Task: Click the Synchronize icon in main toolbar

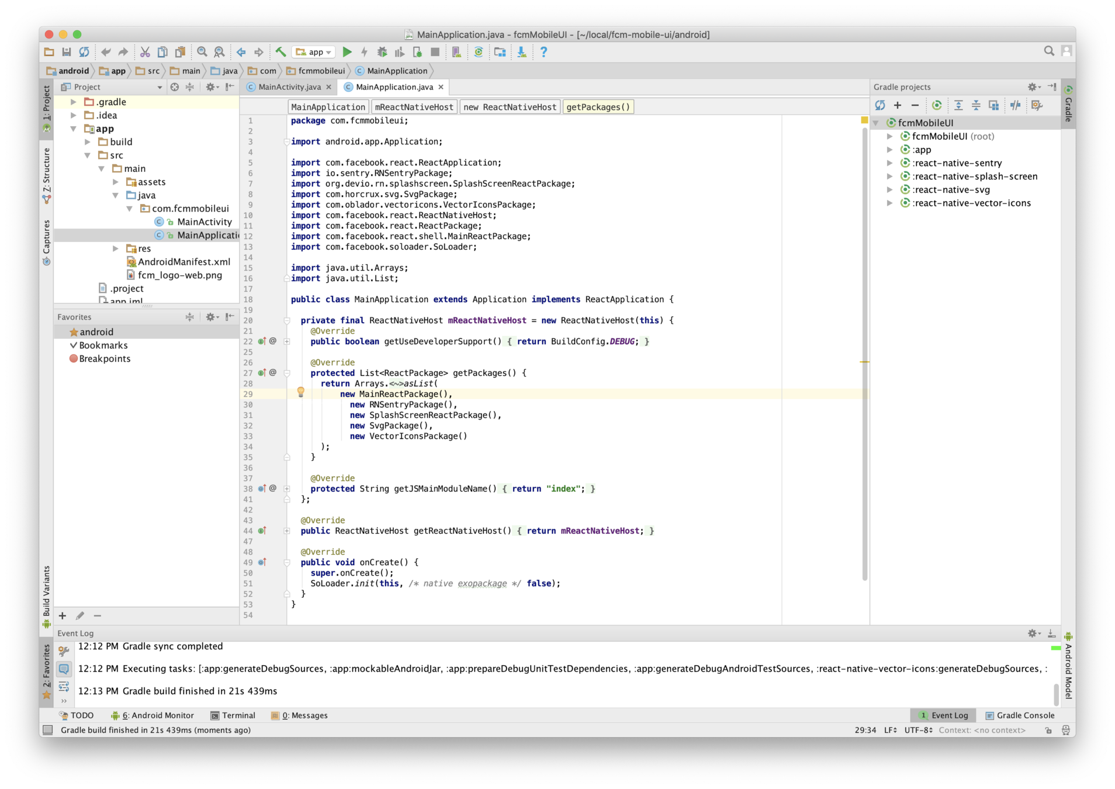Action: point(84,52)
